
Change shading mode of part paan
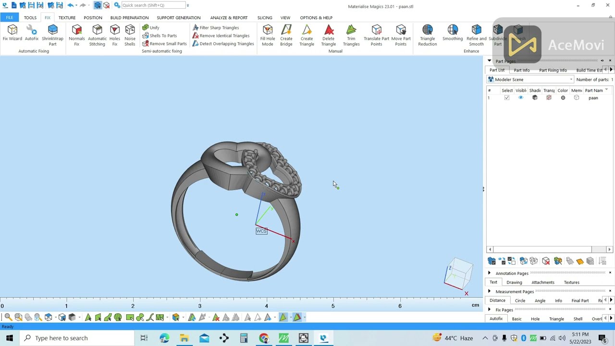click(535, 98)
